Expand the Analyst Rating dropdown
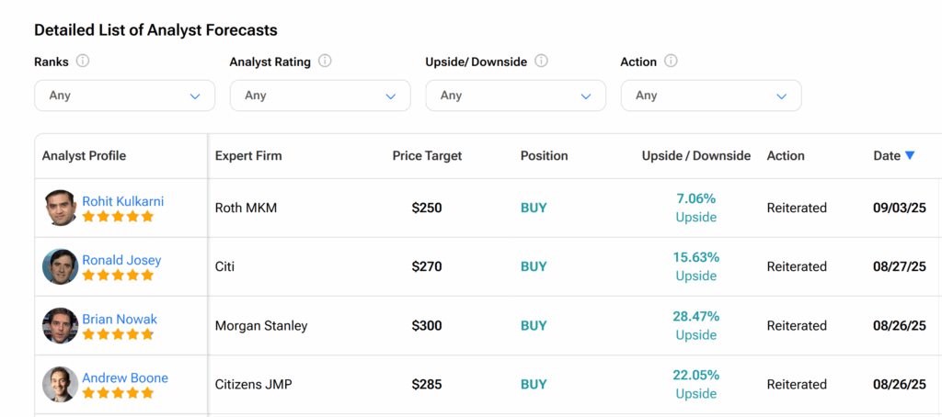This screenshot has height=417, width=942. point(320,96)
